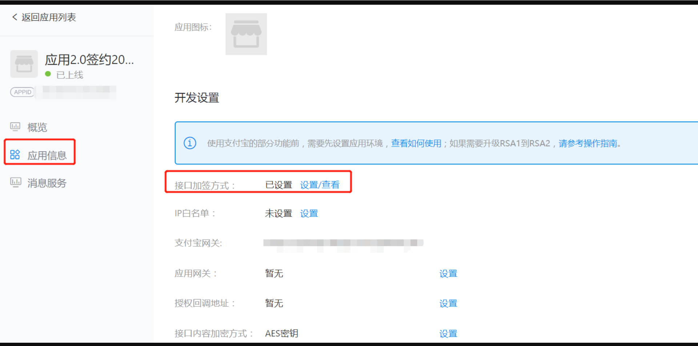
Task: Click the back arrow chevron icon
Action: coord(15,17)
